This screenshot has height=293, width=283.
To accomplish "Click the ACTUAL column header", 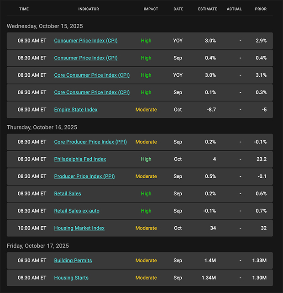I will [x=234, y=9].
